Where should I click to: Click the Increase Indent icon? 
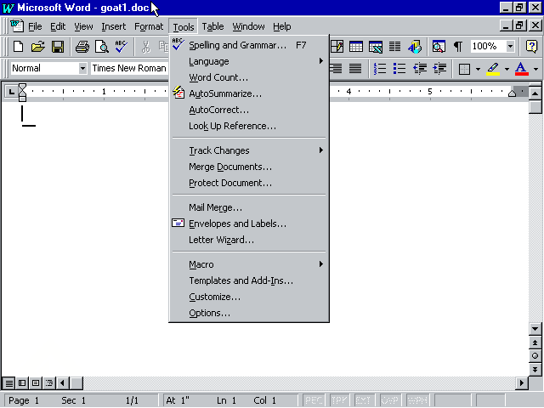[x=439, y=68]
